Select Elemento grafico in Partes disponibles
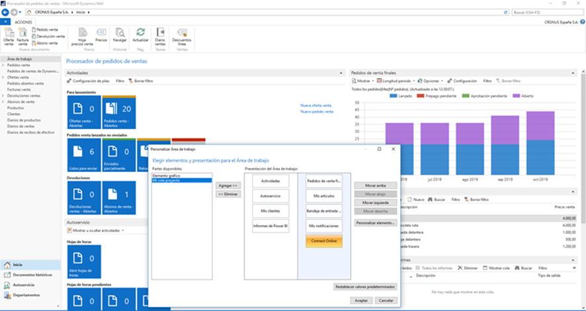This screenshot has width=586, height=311. 182,175
